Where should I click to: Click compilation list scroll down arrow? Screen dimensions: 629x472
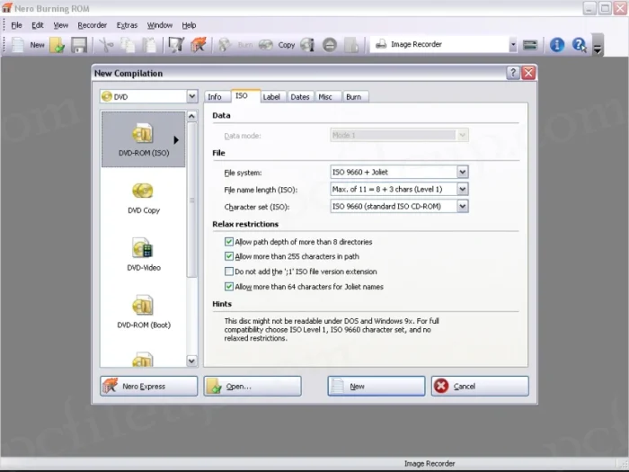pos(191,361)
